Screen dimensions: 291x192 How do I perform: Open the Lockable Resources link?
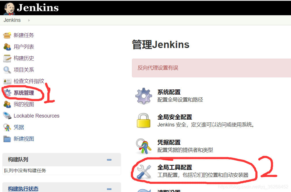click(37, 116)
